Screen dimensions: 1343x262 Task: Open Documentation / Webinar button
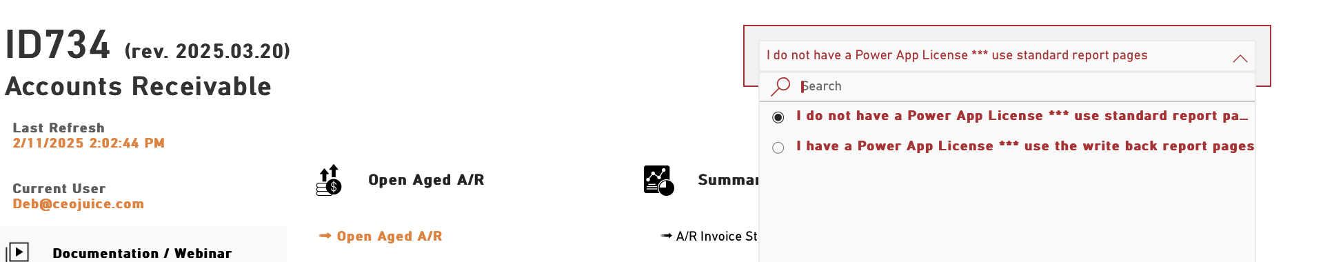(x=143, y=244)
